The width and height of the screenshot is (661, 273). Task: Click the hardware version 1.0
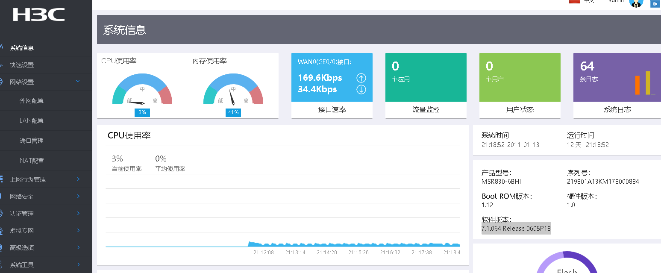(x=571, y=205)
